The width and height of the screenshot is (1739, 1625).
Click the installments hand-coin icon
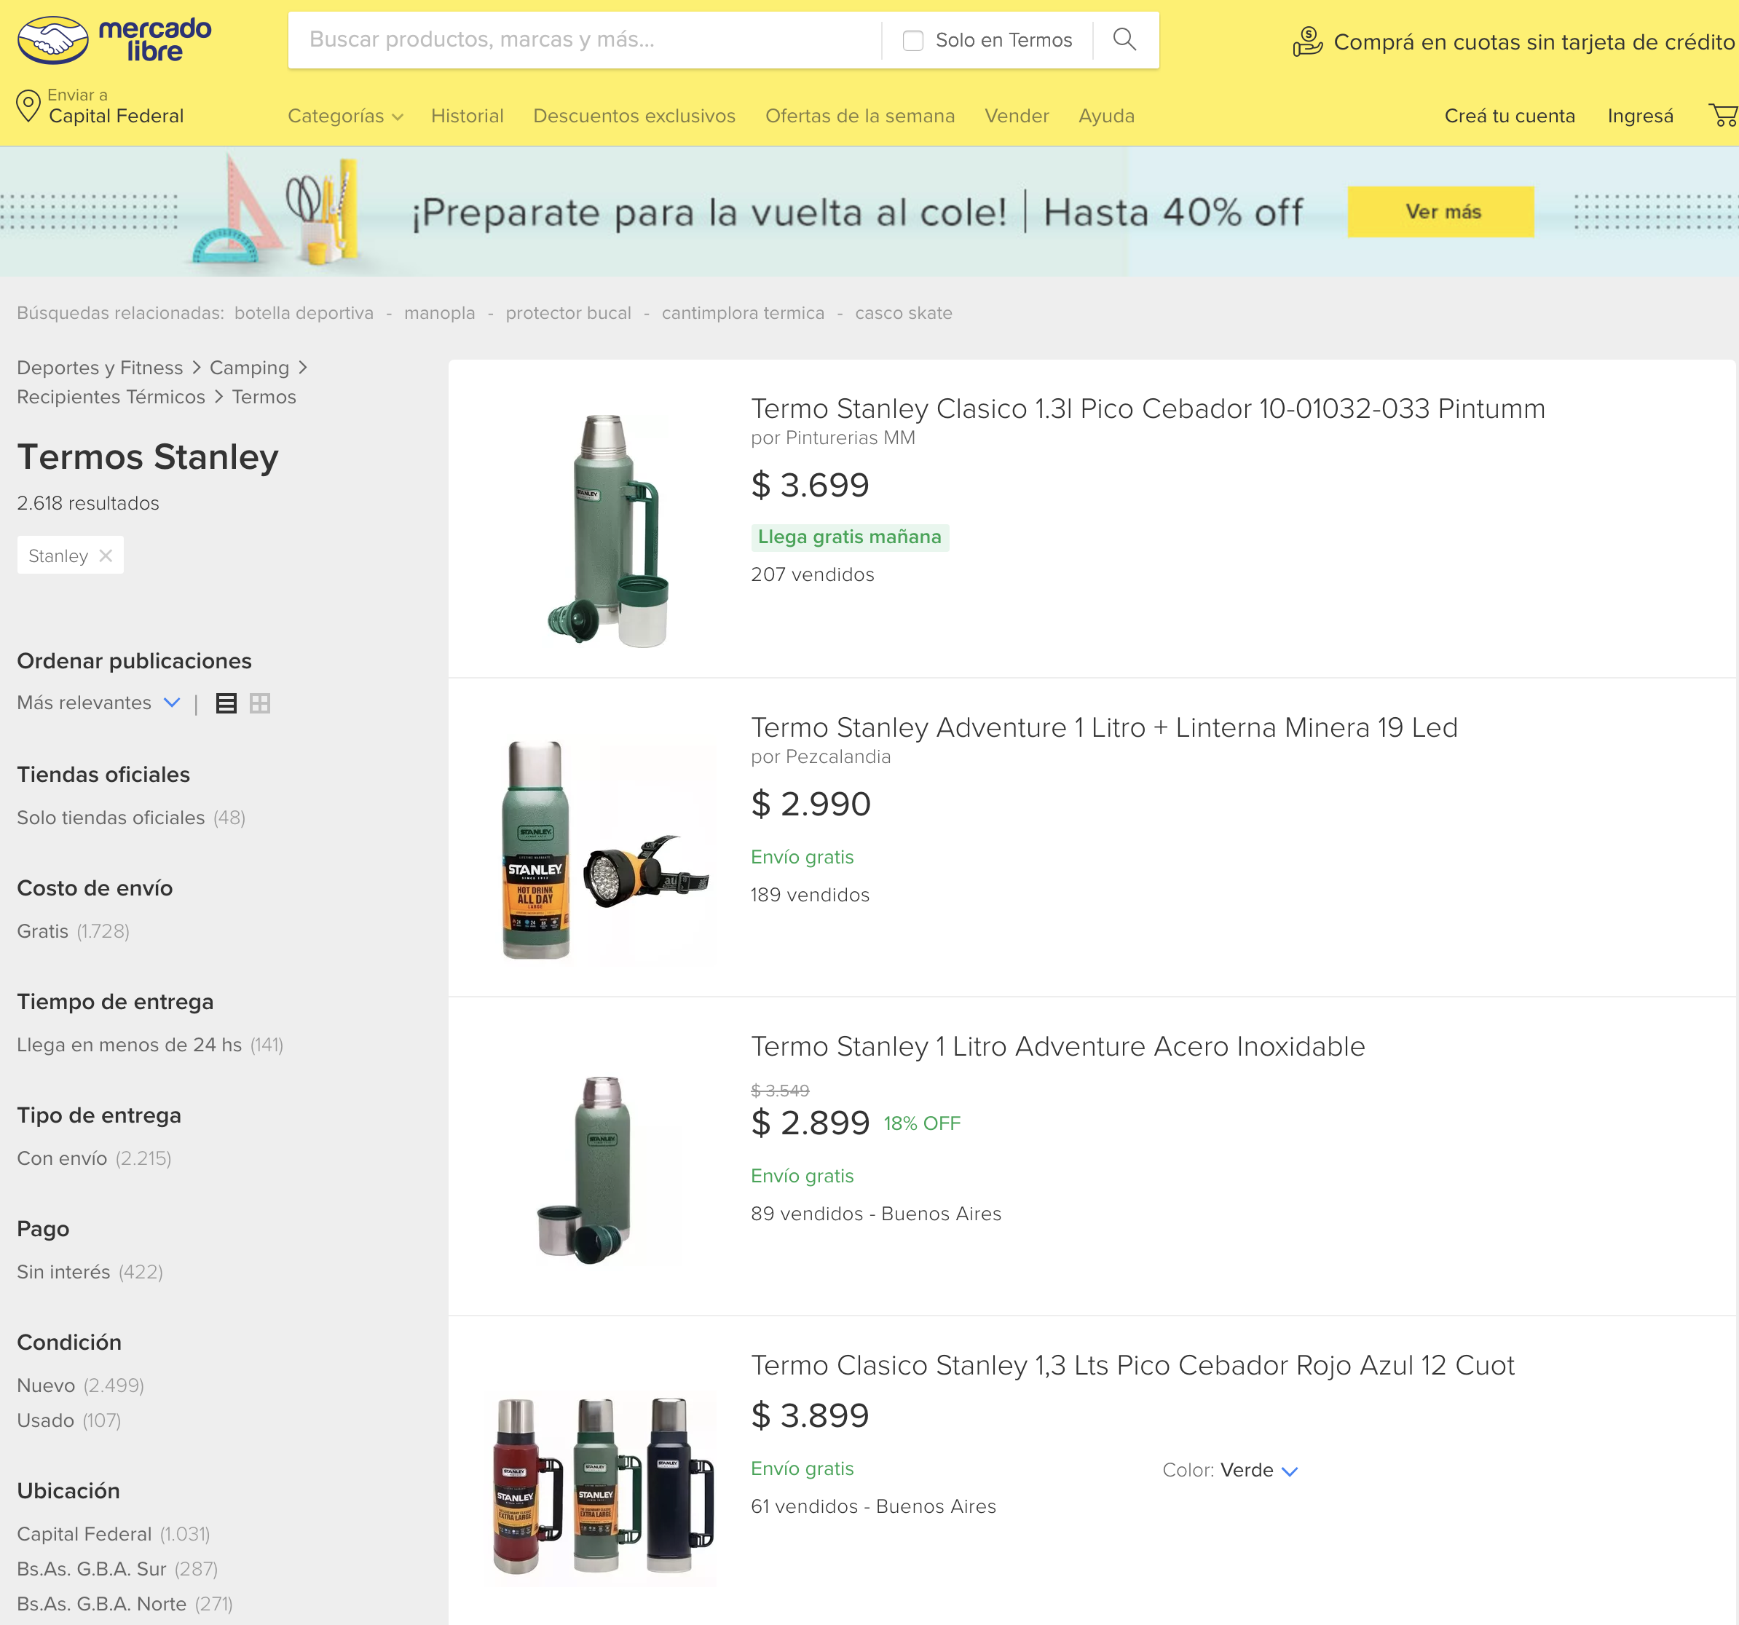click(x=1307, y=41)
